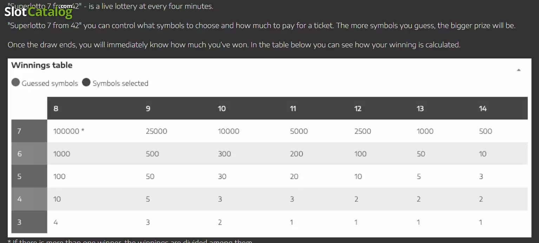539x243 pixels.
Task: Click the Symbols selected legend circle
Action: coord(86,82)
